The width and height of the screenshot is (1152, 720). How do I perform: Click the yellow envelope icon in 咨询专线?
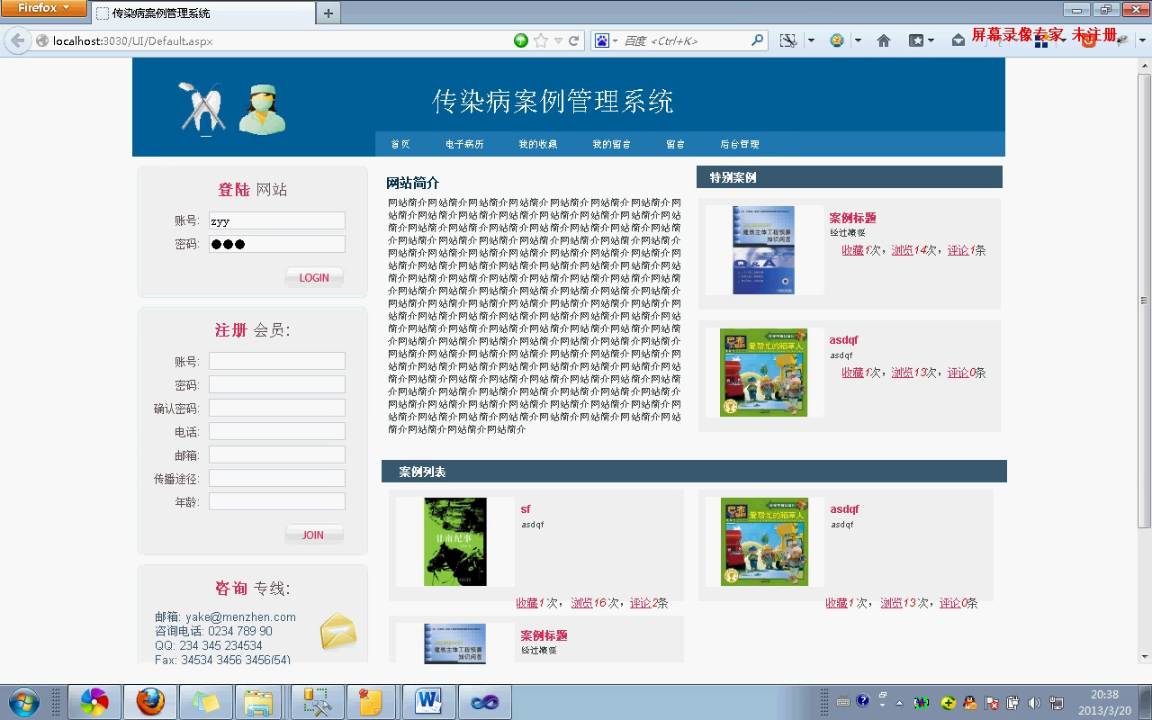pyautogui.click(x=338, y=631)
